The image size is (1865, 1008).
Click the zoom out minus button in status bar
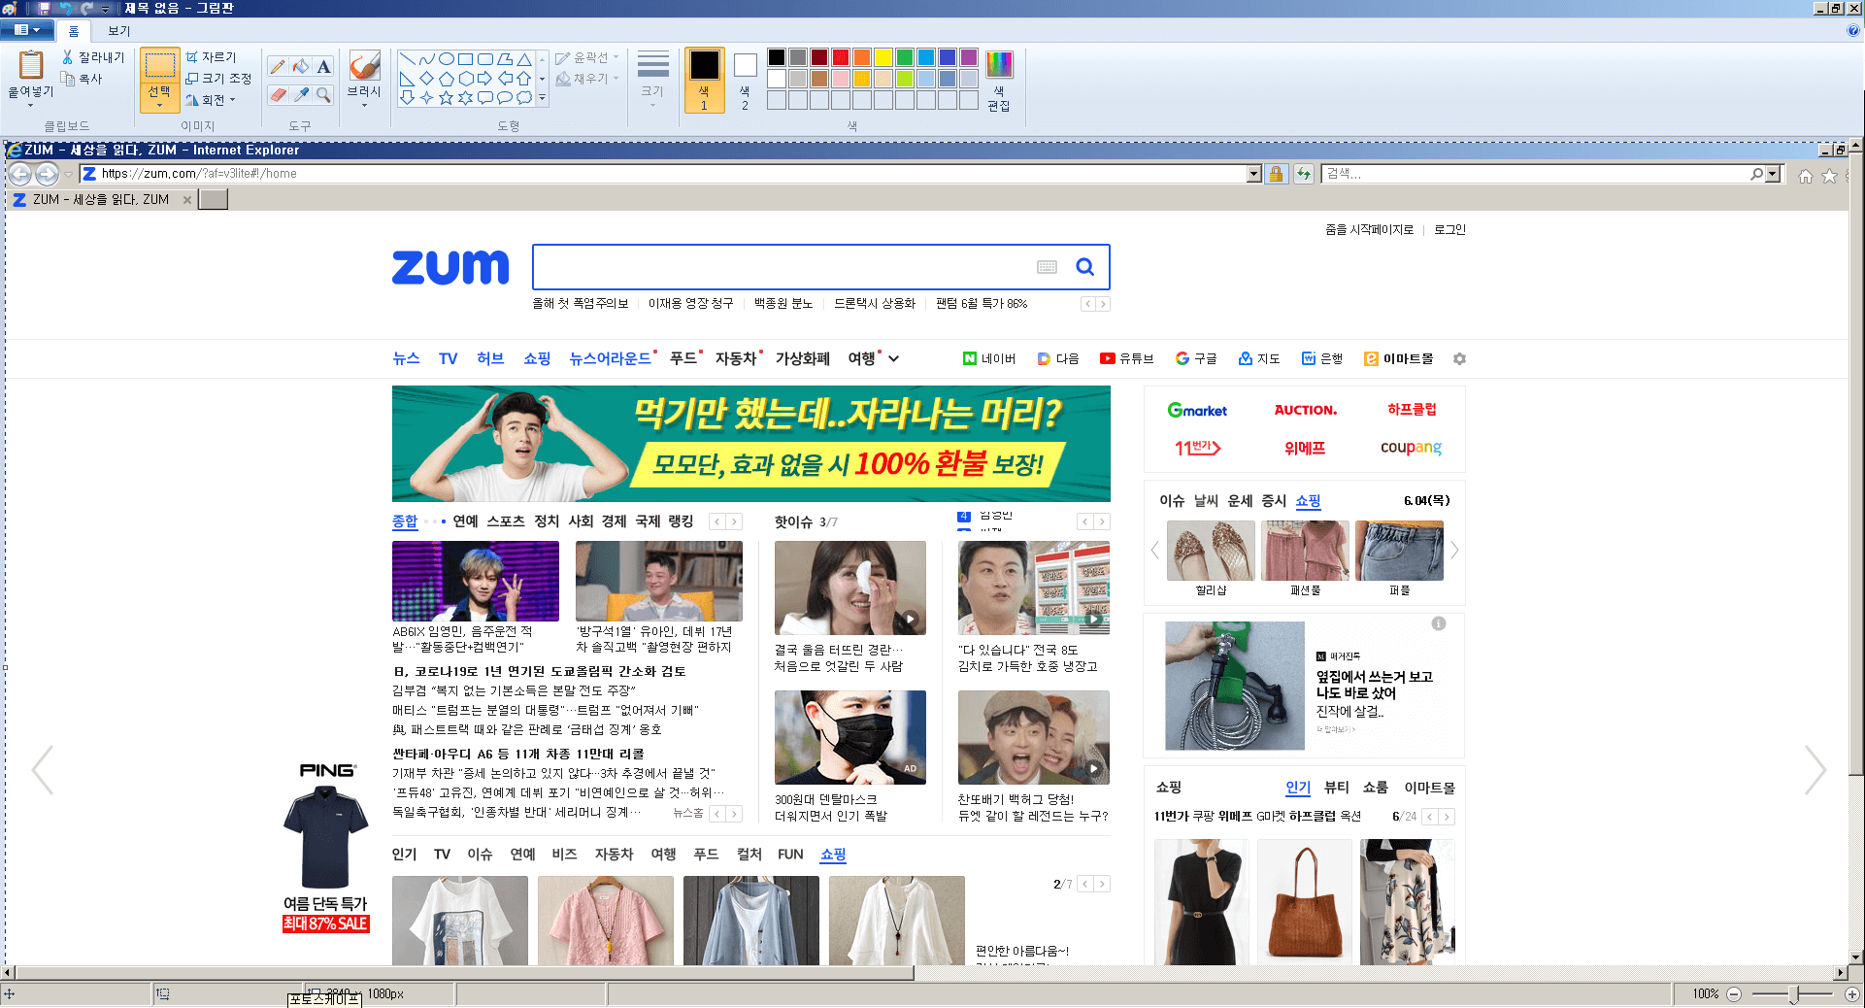(x=1734, y=994)
